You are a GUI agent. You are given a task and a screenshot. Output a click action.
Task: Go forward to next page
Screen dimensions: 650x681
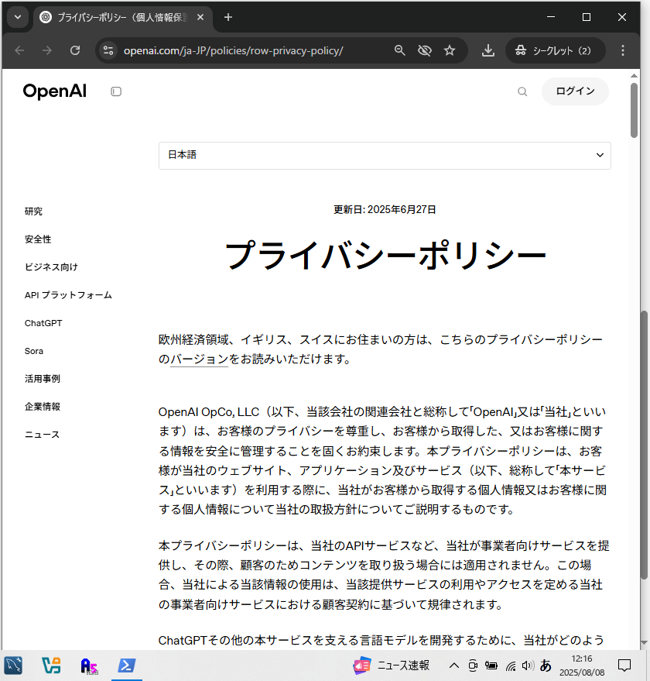pos(47,50)
